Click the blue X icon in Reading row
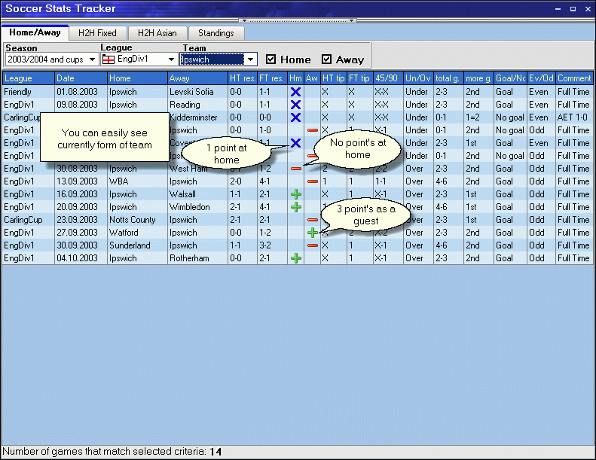Screen dimensions: 596x460 point(295,105)
